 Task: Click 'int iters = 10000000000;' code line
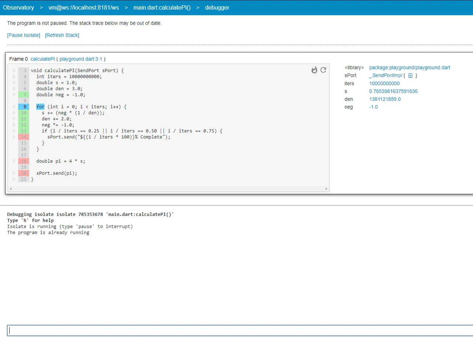click(69, 76)
